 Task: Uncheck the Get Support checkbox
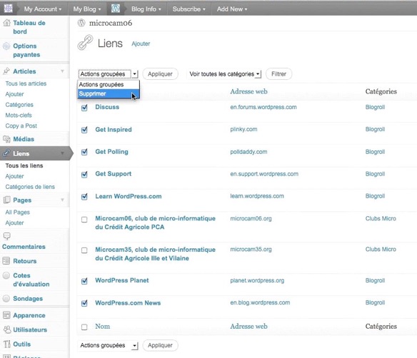click(84, 175)
